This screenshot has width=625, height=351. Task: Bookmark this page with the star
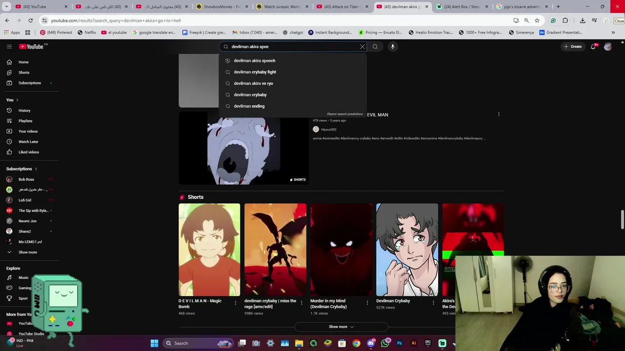coord(537,20)
